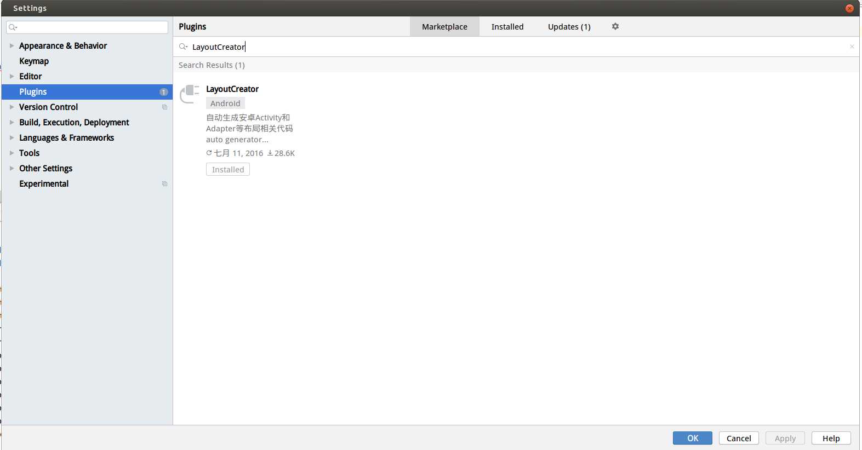The height and width of the screenshot is (450, 862).
Task: Click the 七月 11, 2016 update date
Action: [x=235, y=153]
